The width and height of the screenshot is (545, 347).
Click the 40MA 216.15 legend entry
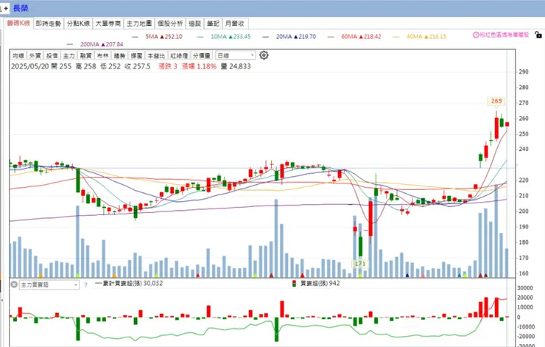(420, 37)
